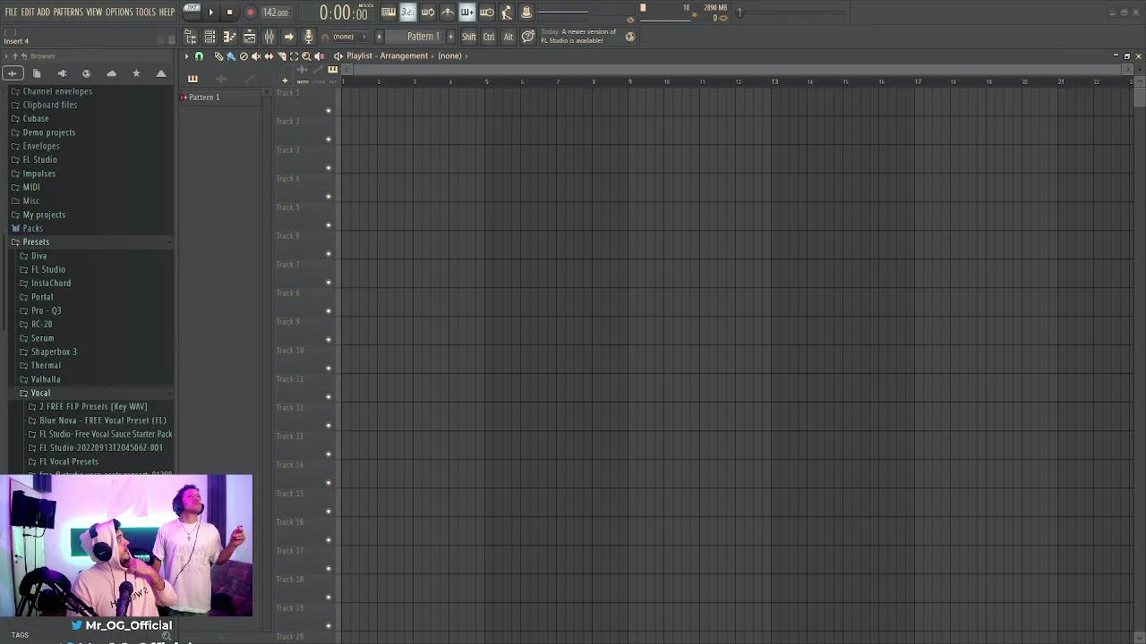Click the countdown 3-2-1 icon
The image size is (1146, 644).
coord(408,13)
